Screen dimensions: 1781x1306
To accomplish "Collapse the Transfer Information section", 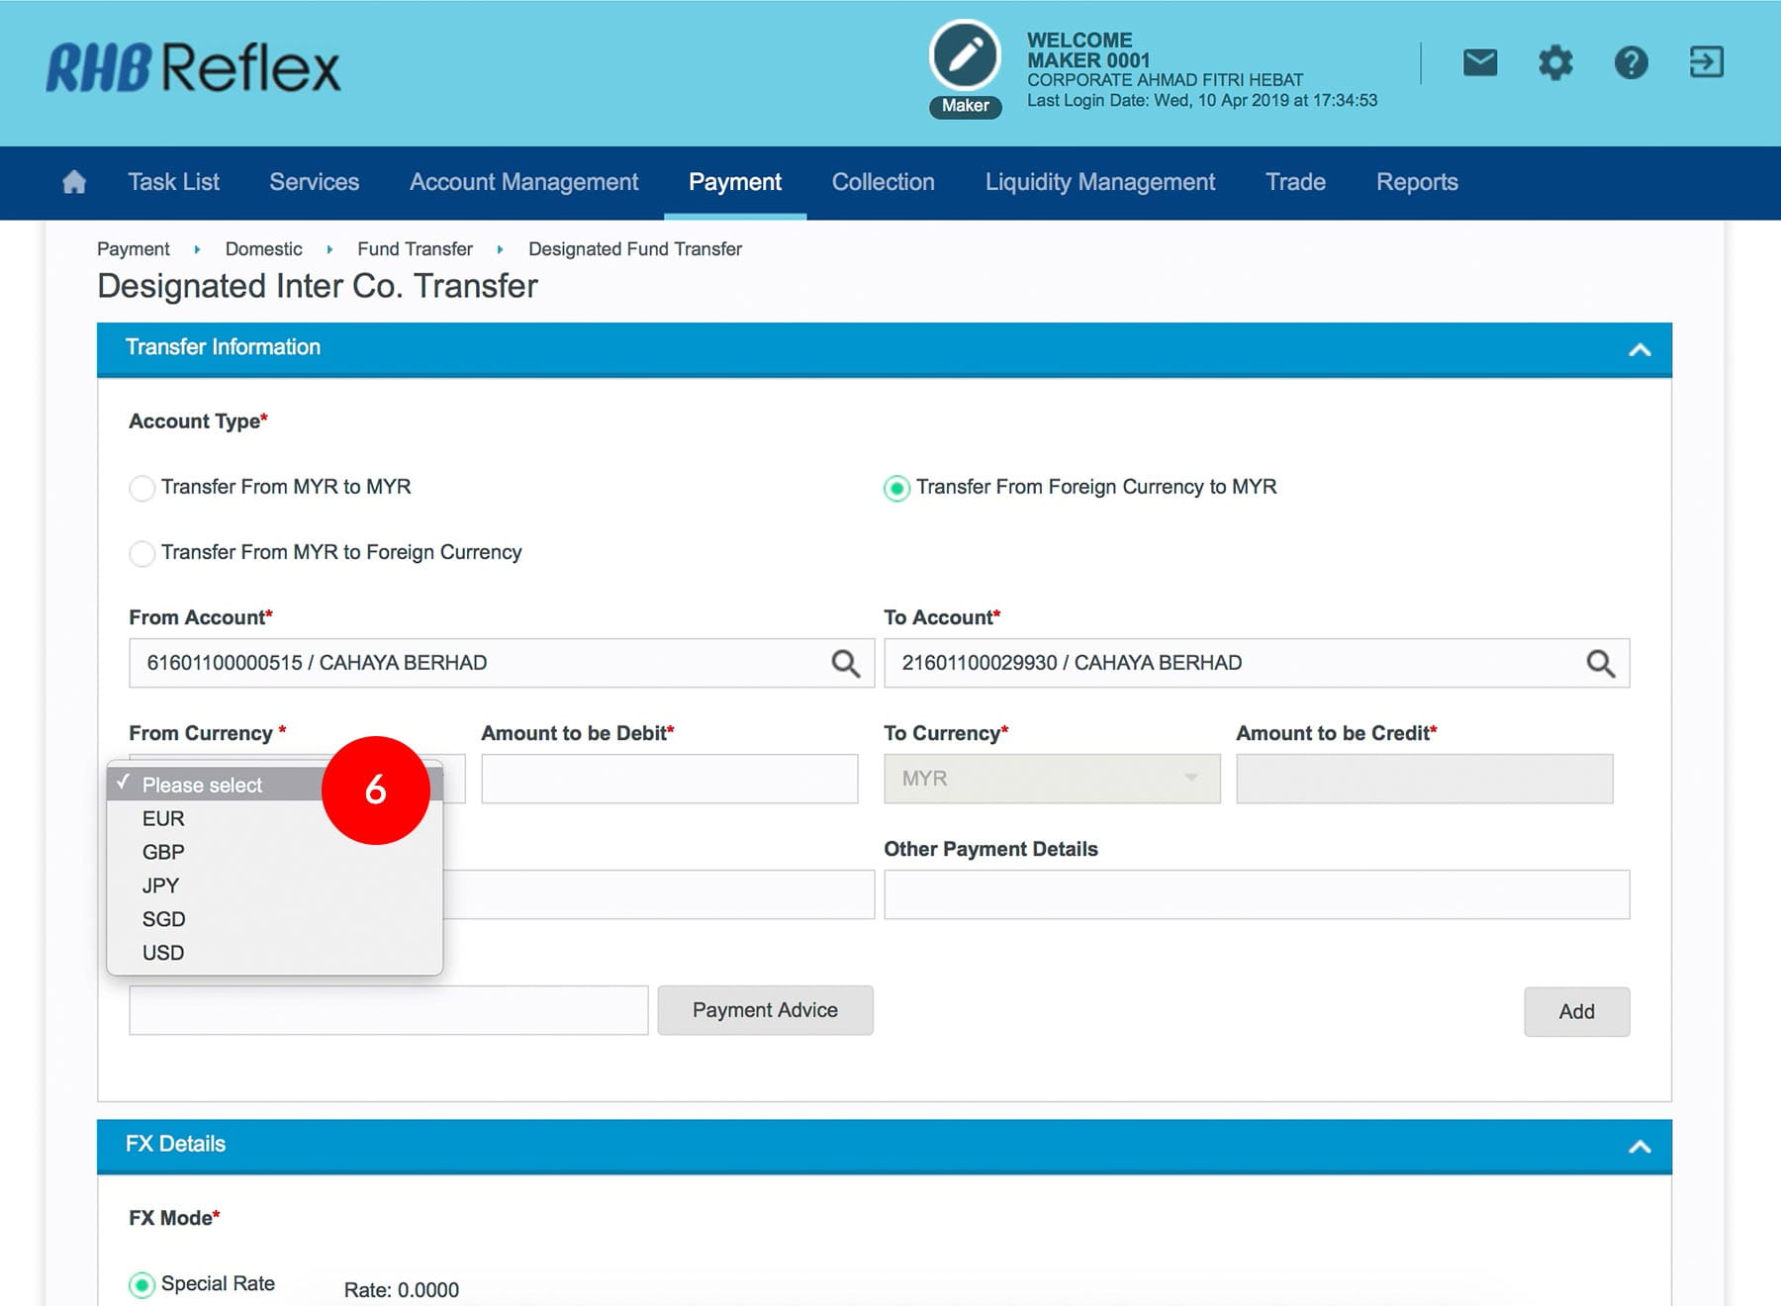I will coord(1640,349).
